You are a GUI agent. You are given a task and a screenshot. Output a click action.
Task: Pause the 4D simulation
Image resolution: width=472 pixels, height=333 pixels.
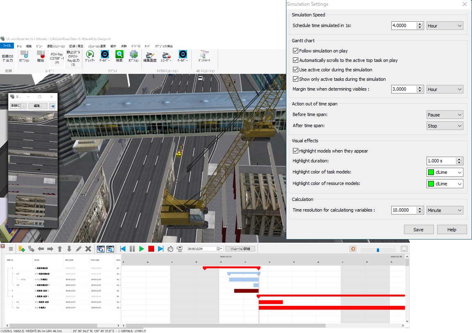click(x=132, y=249)
